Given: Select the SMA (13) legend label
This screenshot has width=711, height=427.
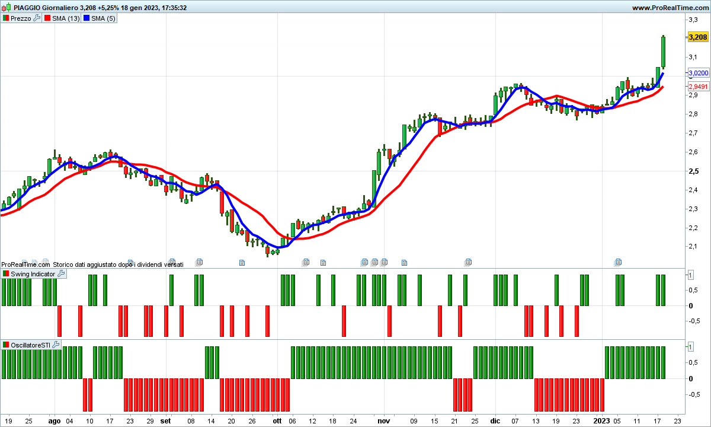Looking at the screenshot, I should 66,18.
